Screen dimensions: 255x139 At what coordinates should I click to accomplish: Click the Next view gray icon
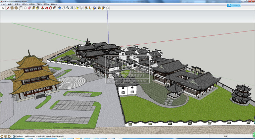click(81, 8)
